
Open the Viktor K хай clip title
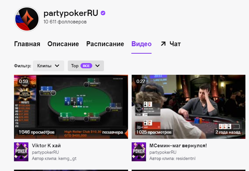click(46, 145)
